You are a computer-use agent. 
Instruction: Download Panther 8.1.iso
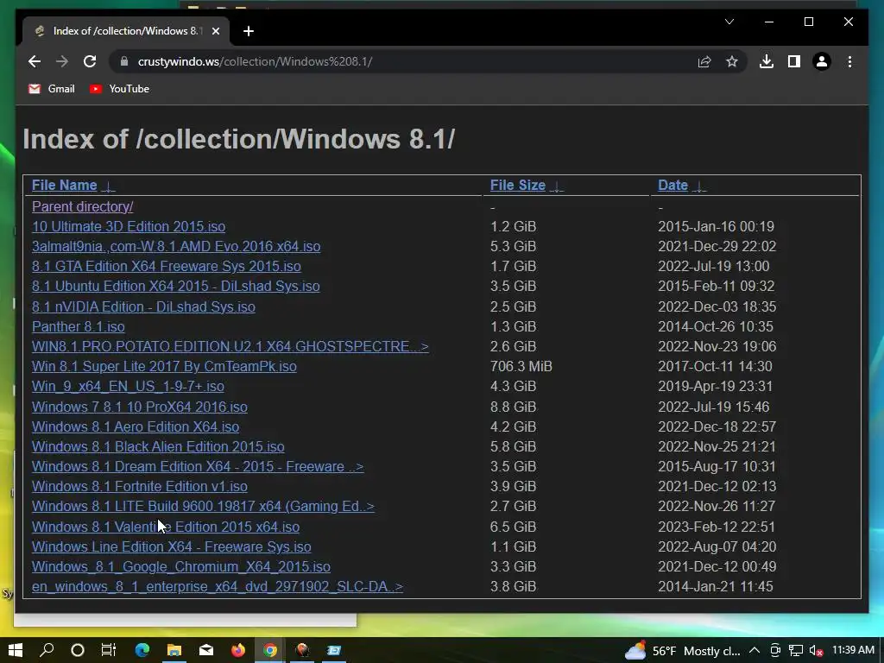tap(79, 326)
